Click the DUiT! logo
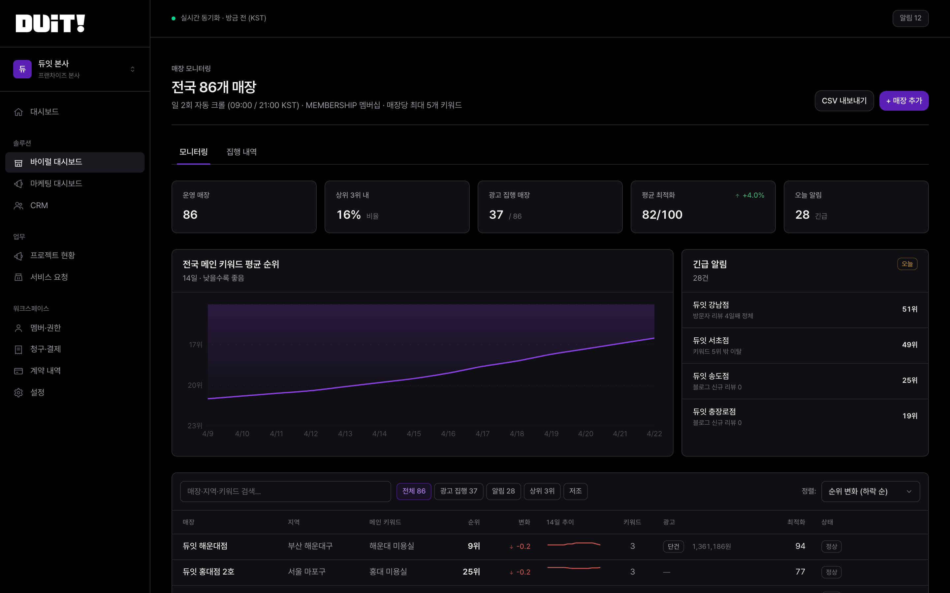This screenshot has height=593, width=950. tap(50, 23)
